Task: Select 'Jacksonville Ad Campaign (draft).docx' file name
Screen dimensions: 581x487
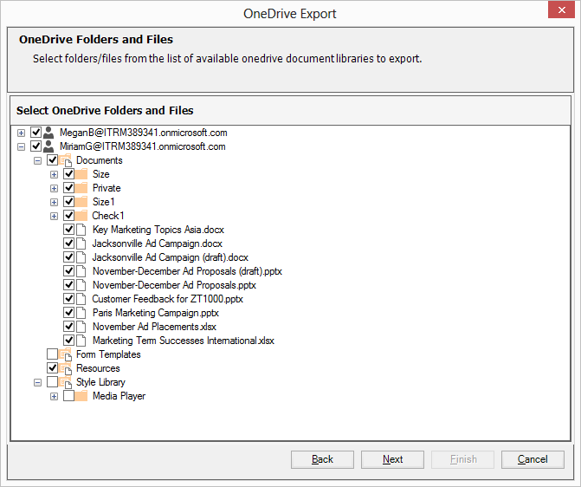Action: coord(170,257)
